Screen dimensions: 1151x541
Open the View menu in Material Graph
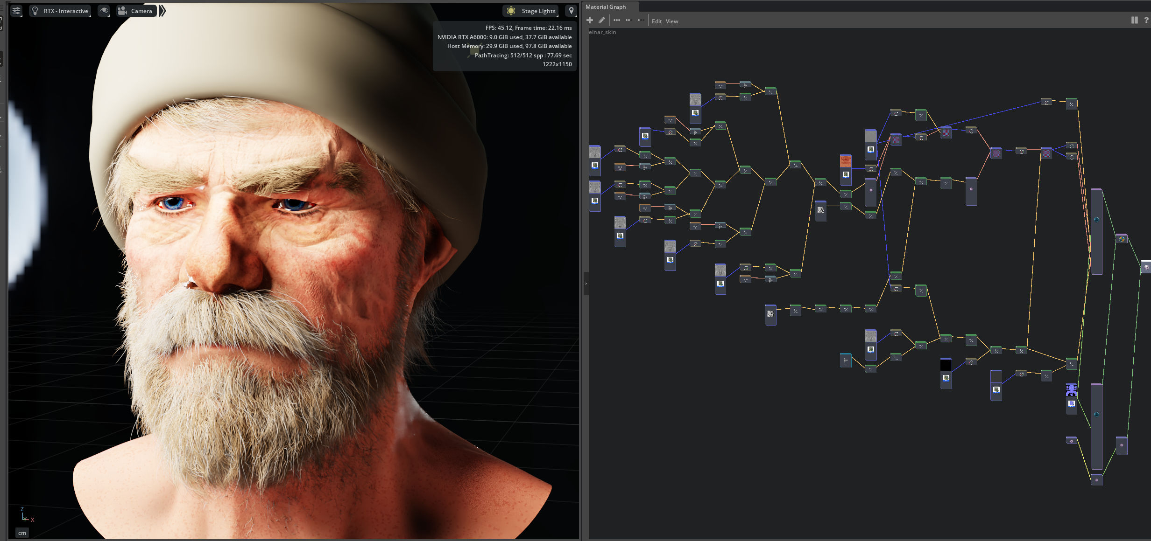coord(672,21)
